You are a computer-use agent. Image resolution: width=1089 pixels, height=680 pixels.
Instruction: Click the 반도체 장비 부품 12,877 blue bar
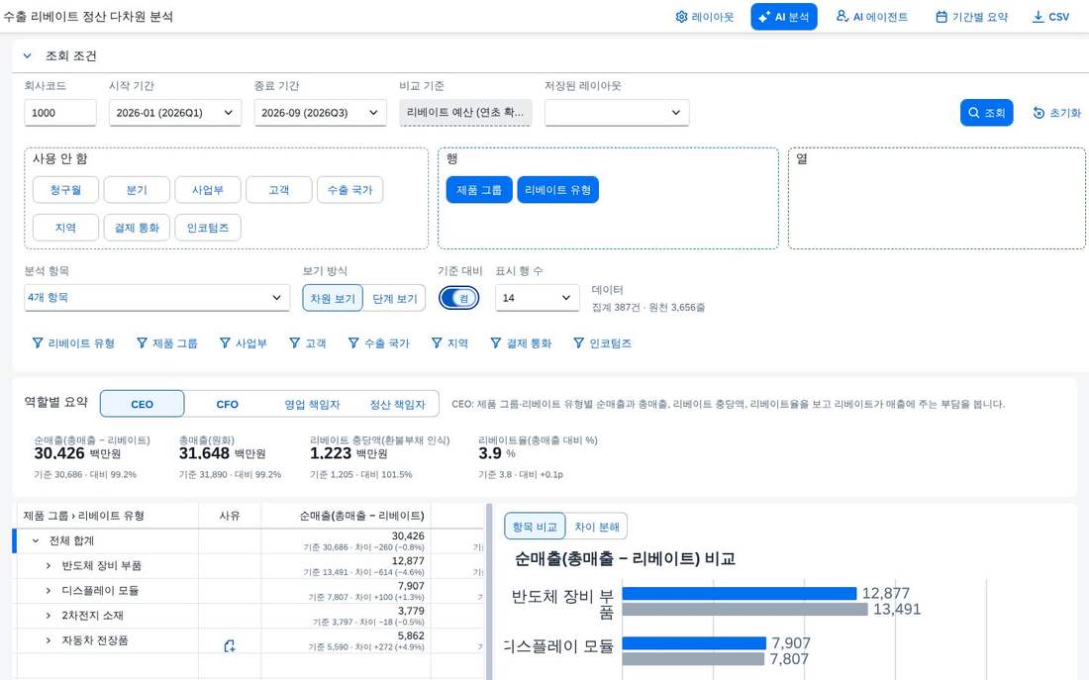[739, 593]
